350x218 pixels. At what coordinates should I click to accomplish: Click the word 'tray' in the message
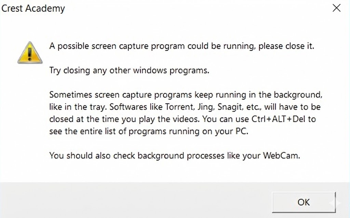pos(99,107)
